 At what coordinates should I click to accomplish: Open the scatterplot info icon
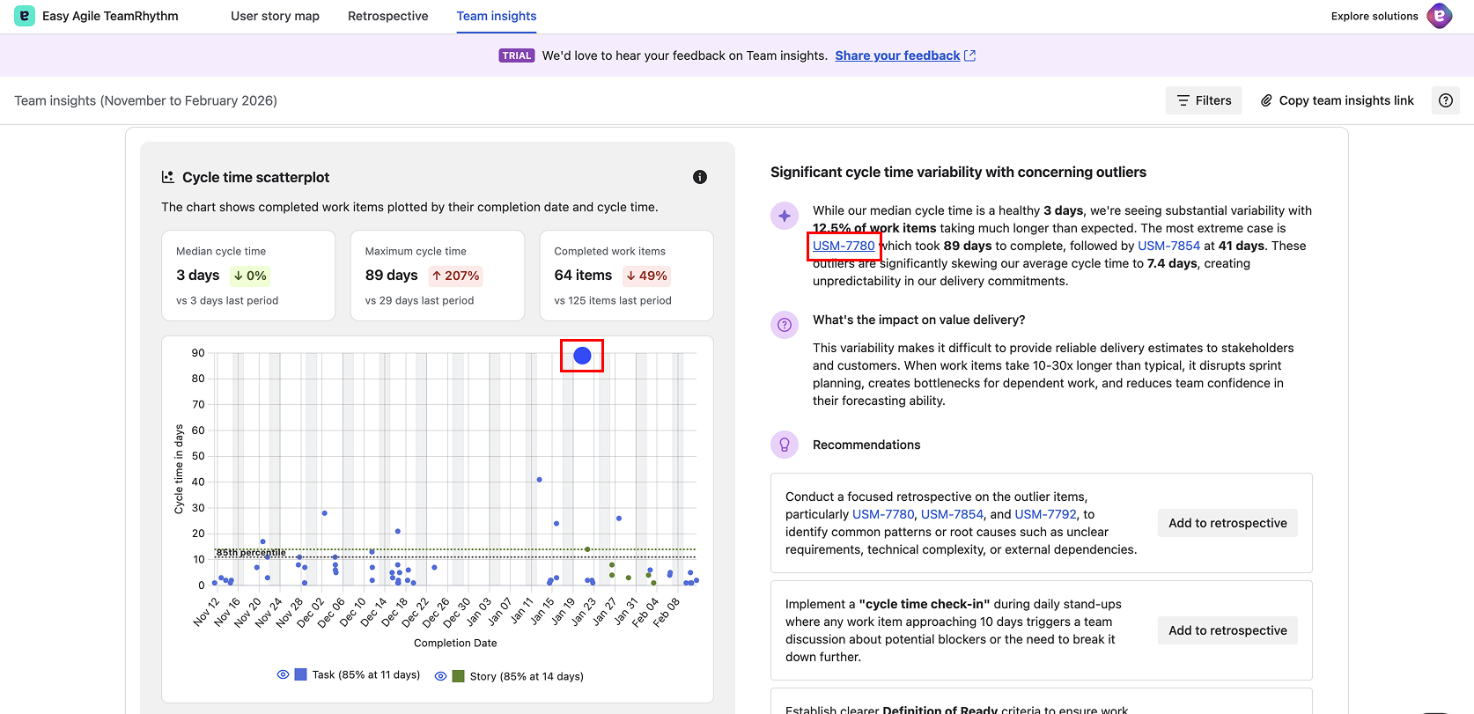700,177
